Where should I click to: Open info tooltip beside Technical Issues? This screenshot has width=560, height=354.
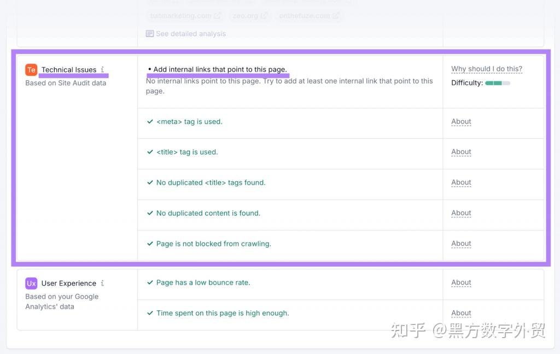pyautogui.click(x=102, y=69)
